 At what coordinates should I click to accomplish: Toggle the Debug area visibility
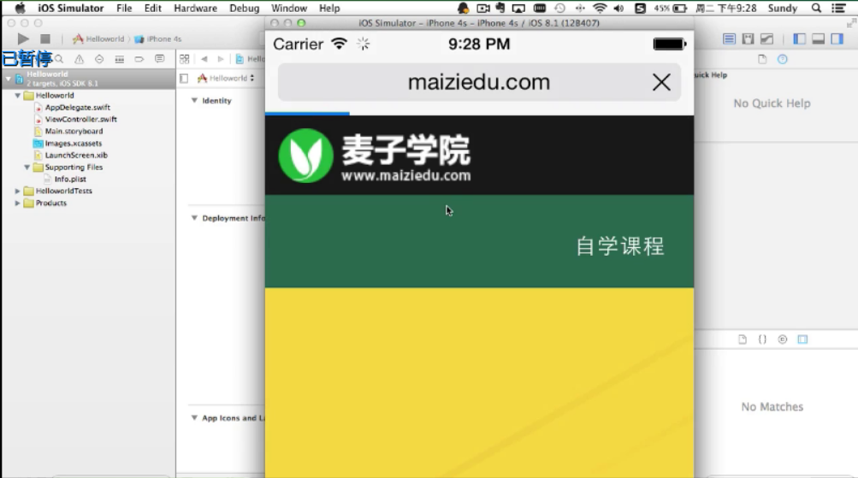pos(818,38)
